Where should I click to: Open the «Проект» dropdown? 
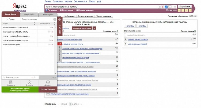click(x=11, y=19)
